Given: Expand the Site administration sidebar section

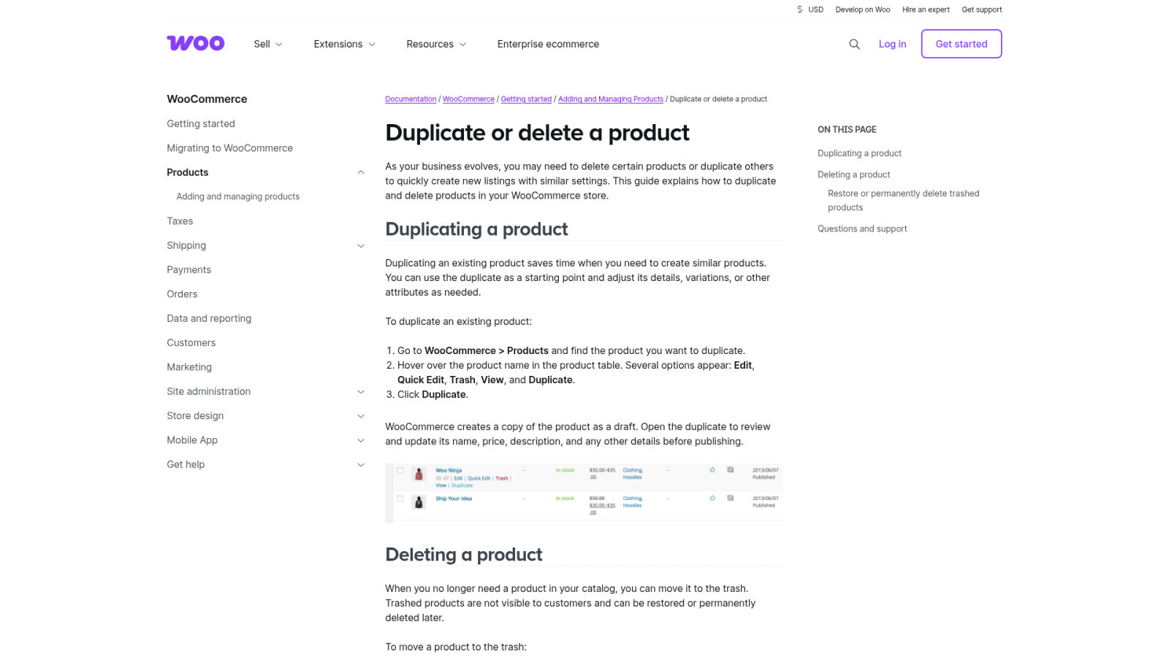Looking at the screenshot, I should (x=361, y=391).
